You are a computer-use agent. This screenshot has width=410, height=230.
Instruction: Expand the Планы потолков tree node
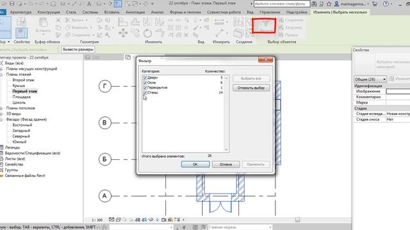1,108
